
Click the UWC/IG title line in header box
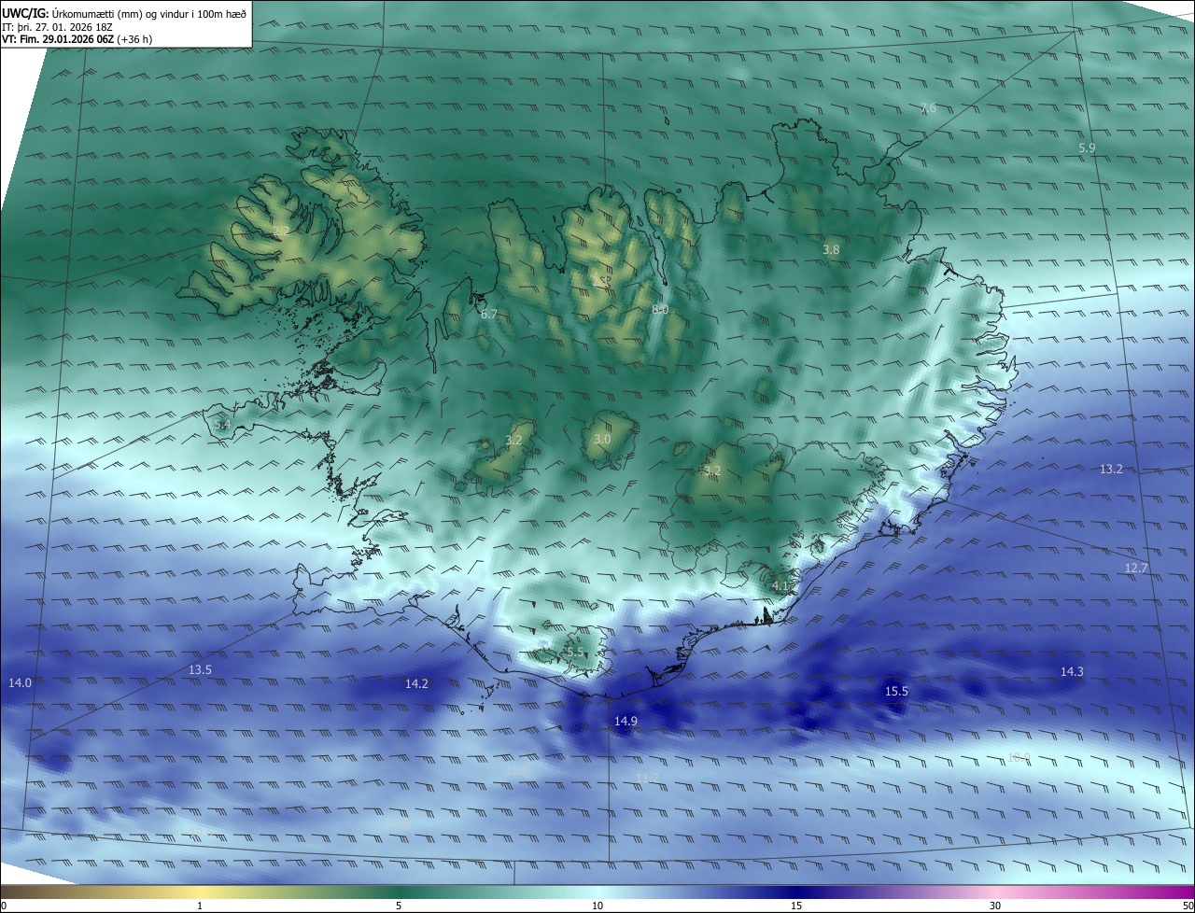(x=124, y=12)
